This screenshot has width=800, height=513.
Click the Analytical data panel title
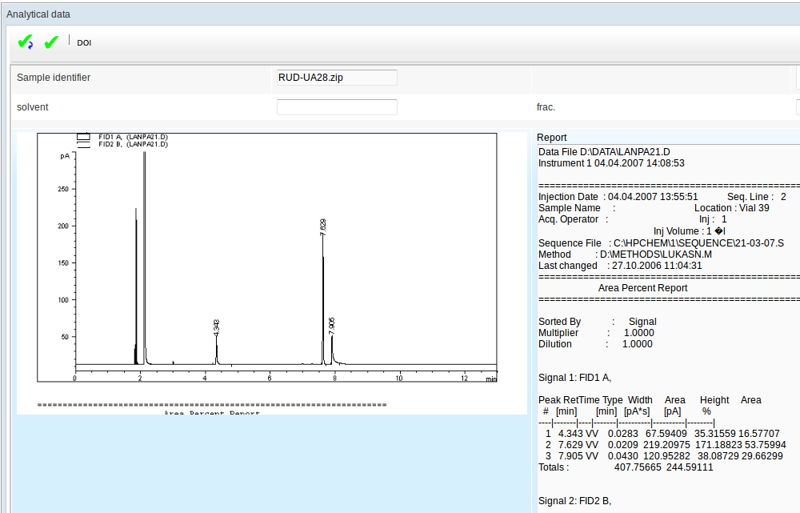[38, 14]
